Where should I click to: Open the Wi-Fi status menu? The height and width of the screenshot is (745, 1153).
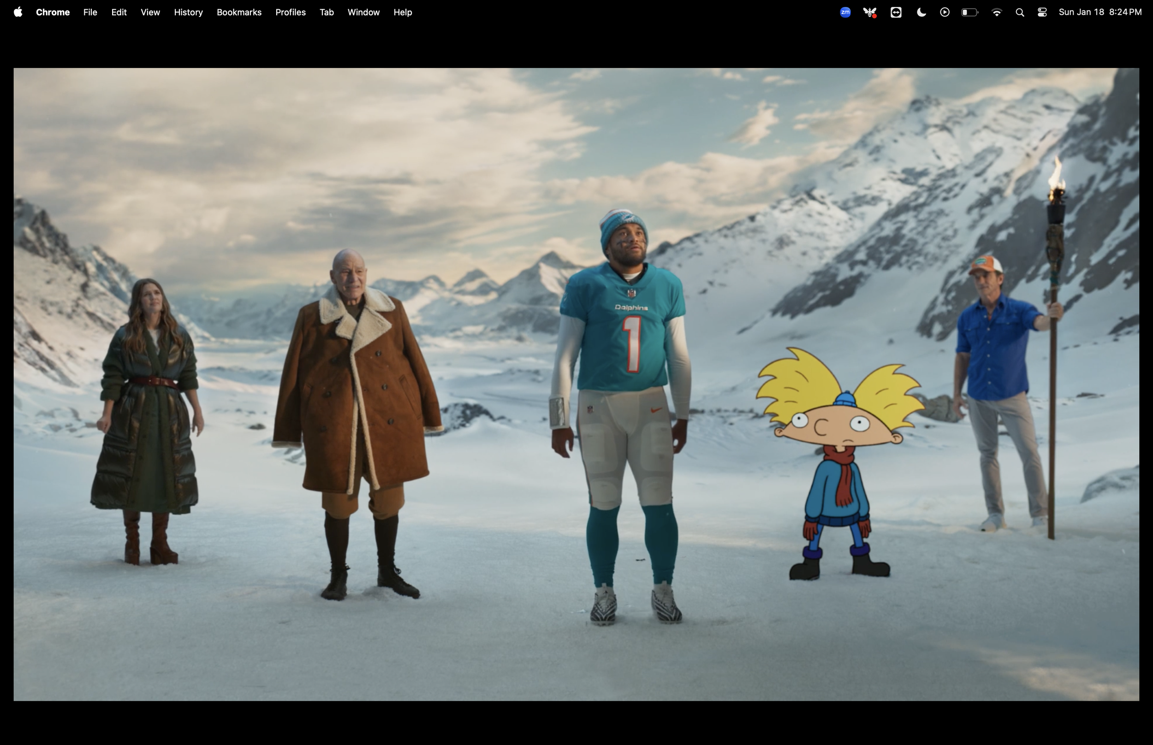(x=996, y=12)
